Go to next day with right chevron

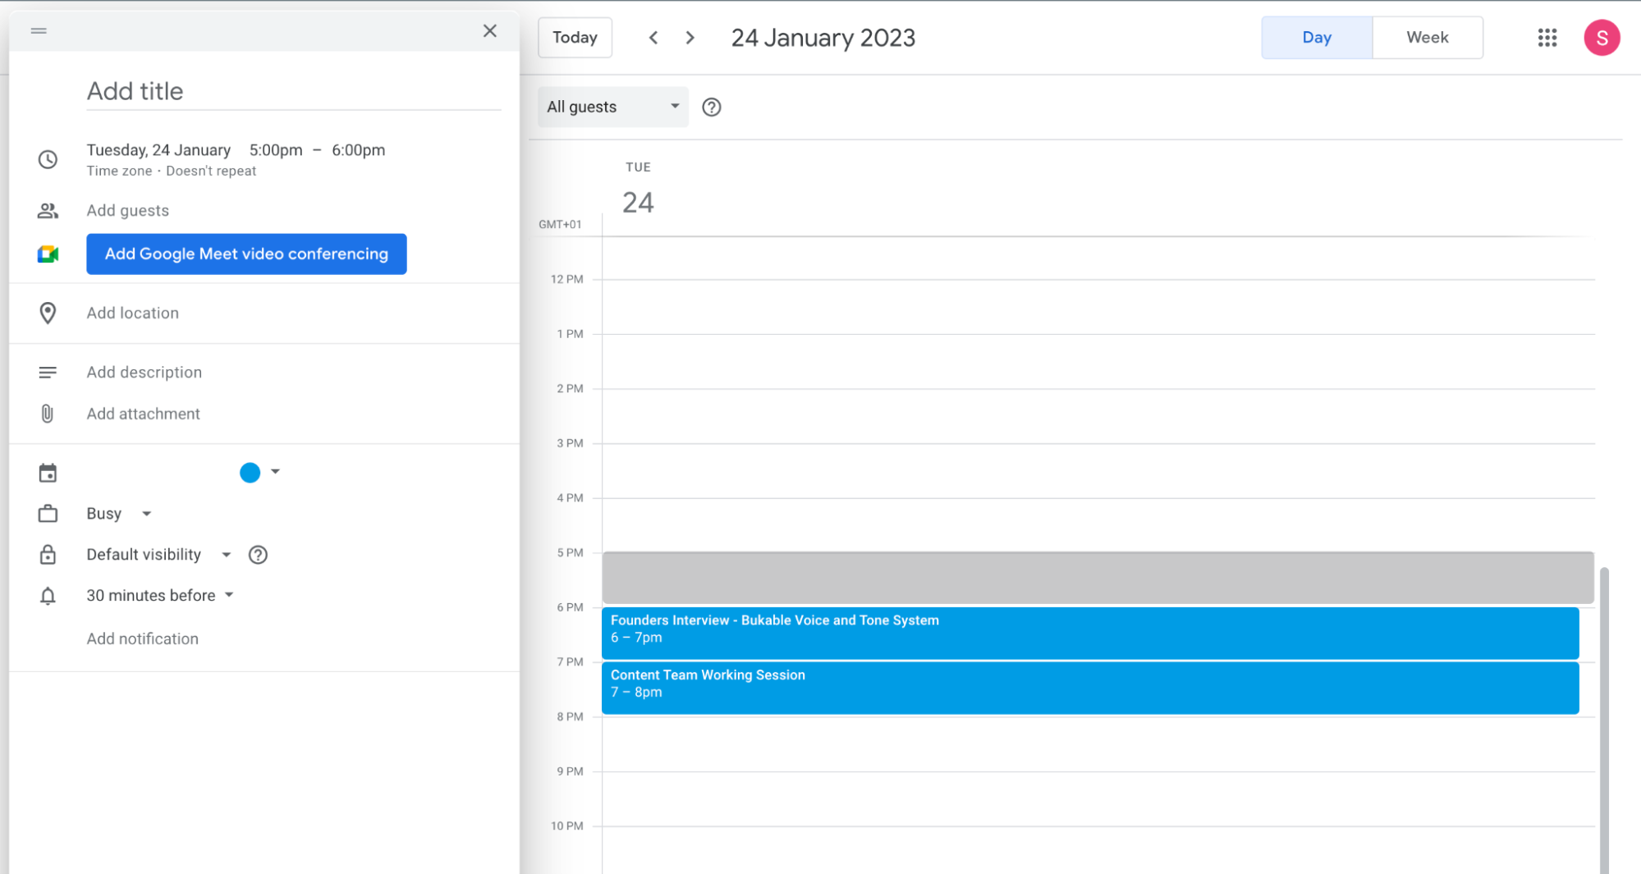(x=690, y=38)
